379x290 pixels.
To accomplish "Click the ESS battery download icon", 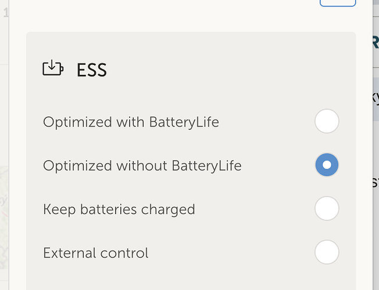I will tap(52, 68).
